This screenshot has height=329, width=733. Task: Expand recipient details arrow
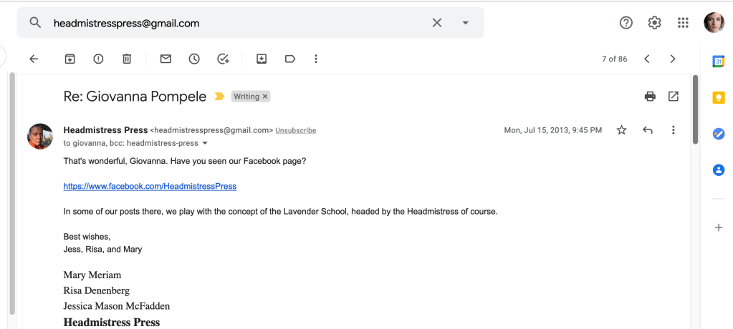205,143
